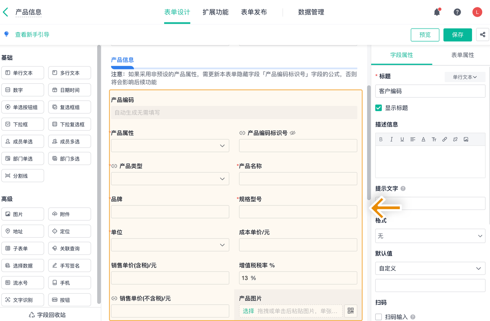Open the 单行文本 field type dropdown
This screenshot has height=321, width=490.
click(x=465, y=77)
